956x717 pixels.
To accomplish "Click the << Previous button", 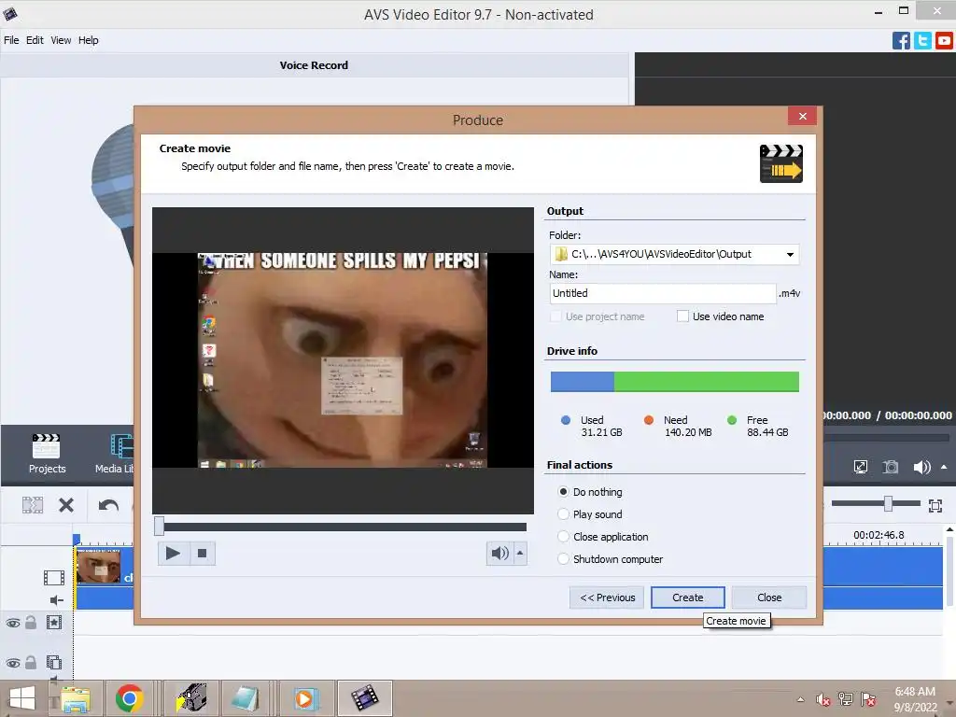I will [x=607, y=597].
